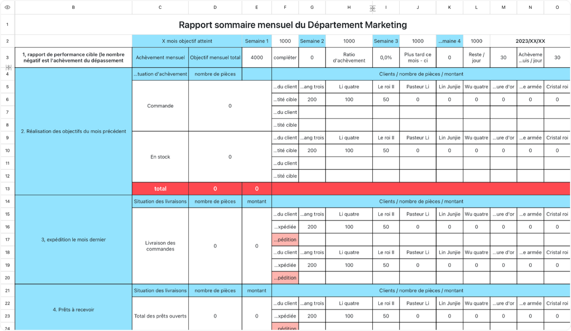Expand hidden columns between headers H and I
This screenshot has width=571, height=331.
click(373, 8)
